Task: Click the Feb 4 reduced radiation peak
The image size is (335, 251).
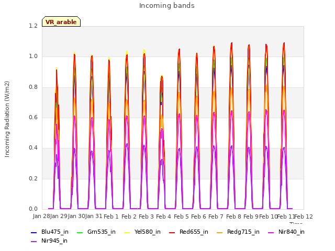Action: (x=162, y=76)
